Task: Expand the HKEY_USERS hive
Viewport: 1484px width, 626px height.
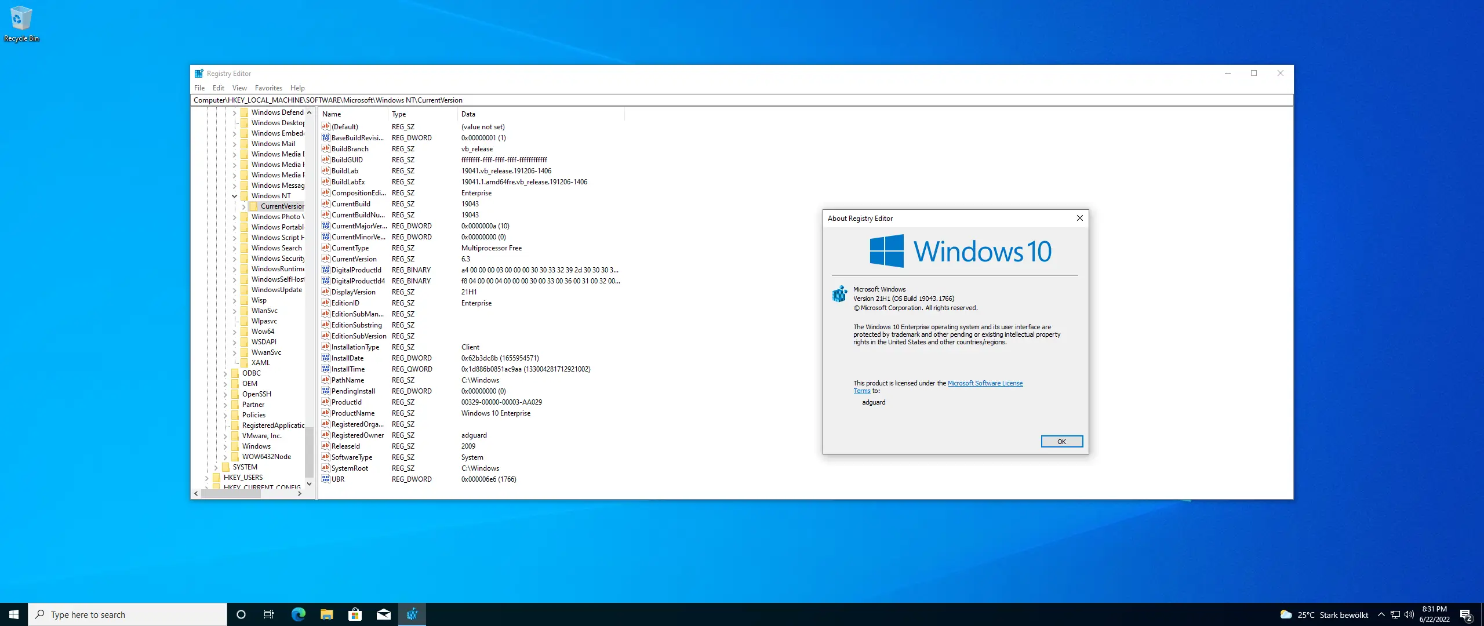Action: click(x=207, y=478)
